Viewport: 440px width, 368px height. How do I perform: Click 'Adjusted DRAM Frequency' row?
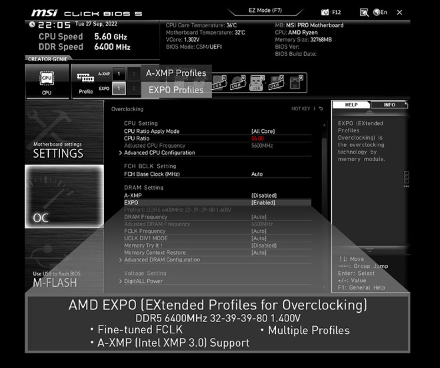[217, 224]
